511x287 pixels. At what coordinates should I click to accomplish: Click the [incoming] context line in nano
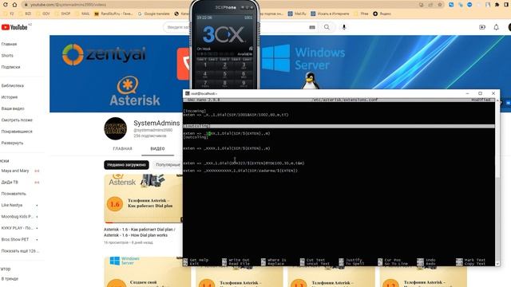(195, 111)
